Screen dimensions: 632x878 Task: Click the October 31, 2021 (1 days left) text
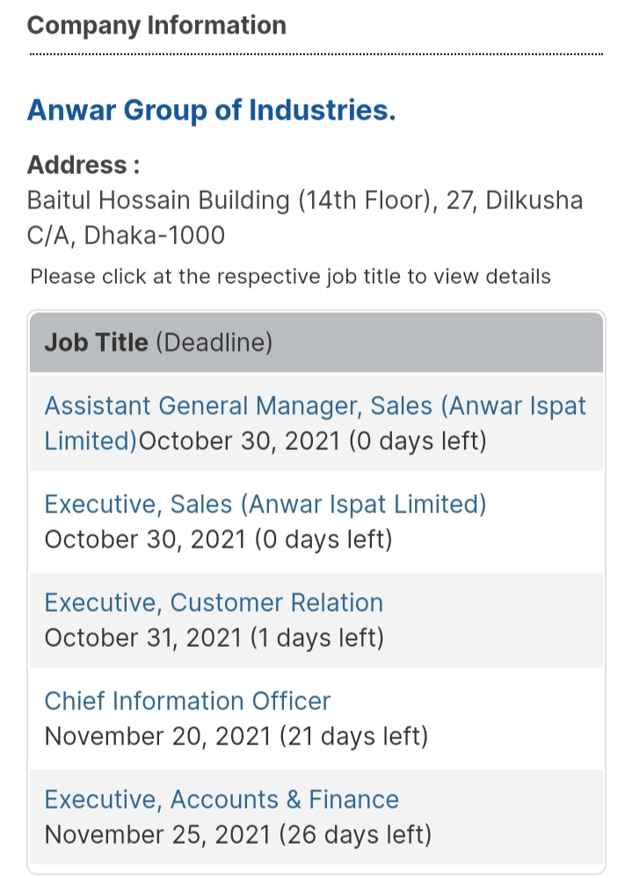214,637
